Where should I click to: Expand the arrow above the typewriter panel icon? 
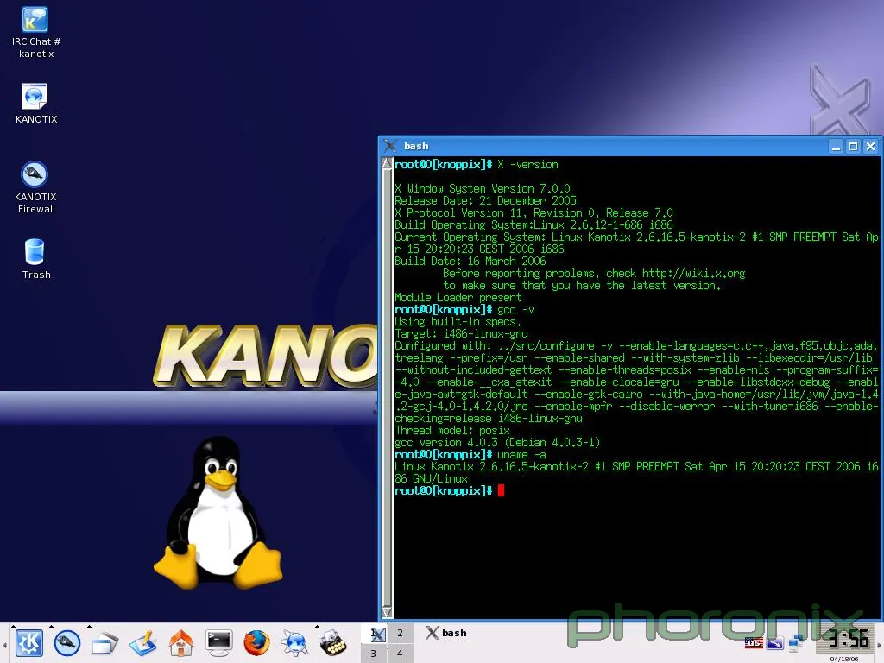317,627
